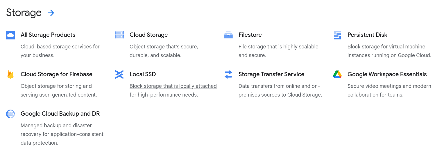Viewport: 435px width, 156px height.
Task: Open the Storage section heading
Action: tap(24, 13)
